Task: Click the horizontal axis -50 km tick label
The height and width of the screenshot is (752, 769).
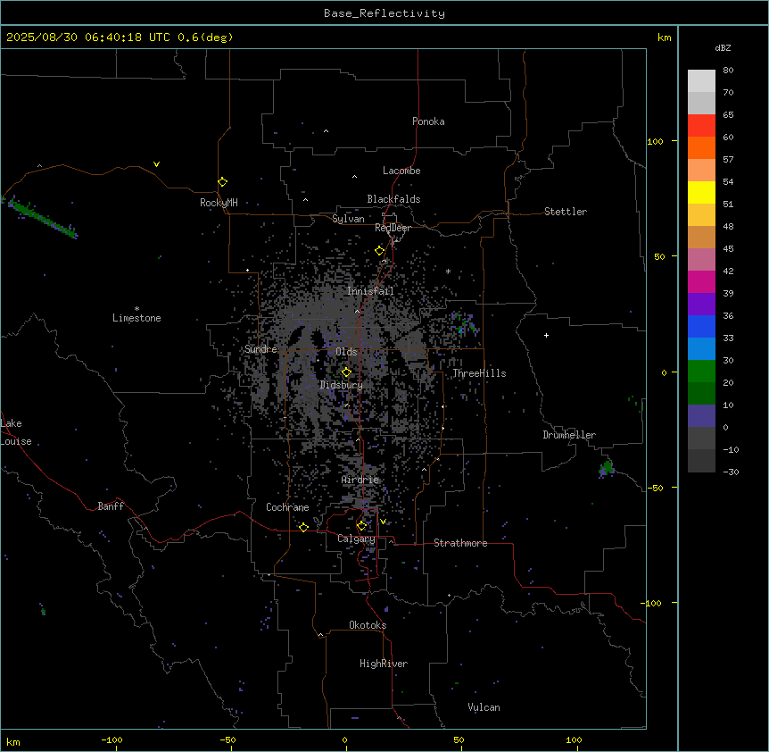Action: (227, 739)
